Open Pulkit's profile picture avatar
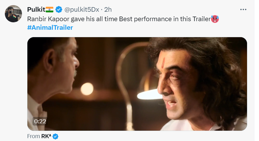This screenshot has width=259, height=141. 13,14
